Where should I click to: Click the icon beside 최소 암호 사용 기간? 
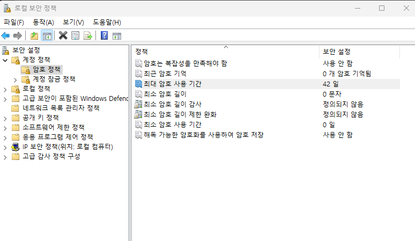click(x=138, y=125)
